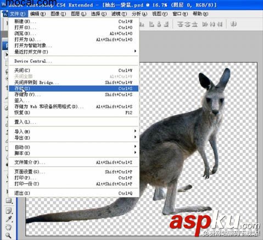Screen dimensions: 263x240
Task: Choose 置入(L)... menu entry
Action: click(74, 122)
